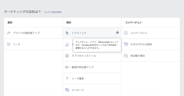Select 動画の再生数アップ objective
184x96 pixels.
(x=92, y=67)
